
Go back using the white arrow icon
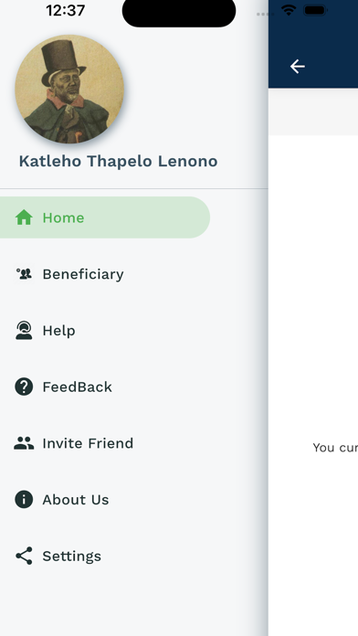pyautogui.click(x=297, y=67)
